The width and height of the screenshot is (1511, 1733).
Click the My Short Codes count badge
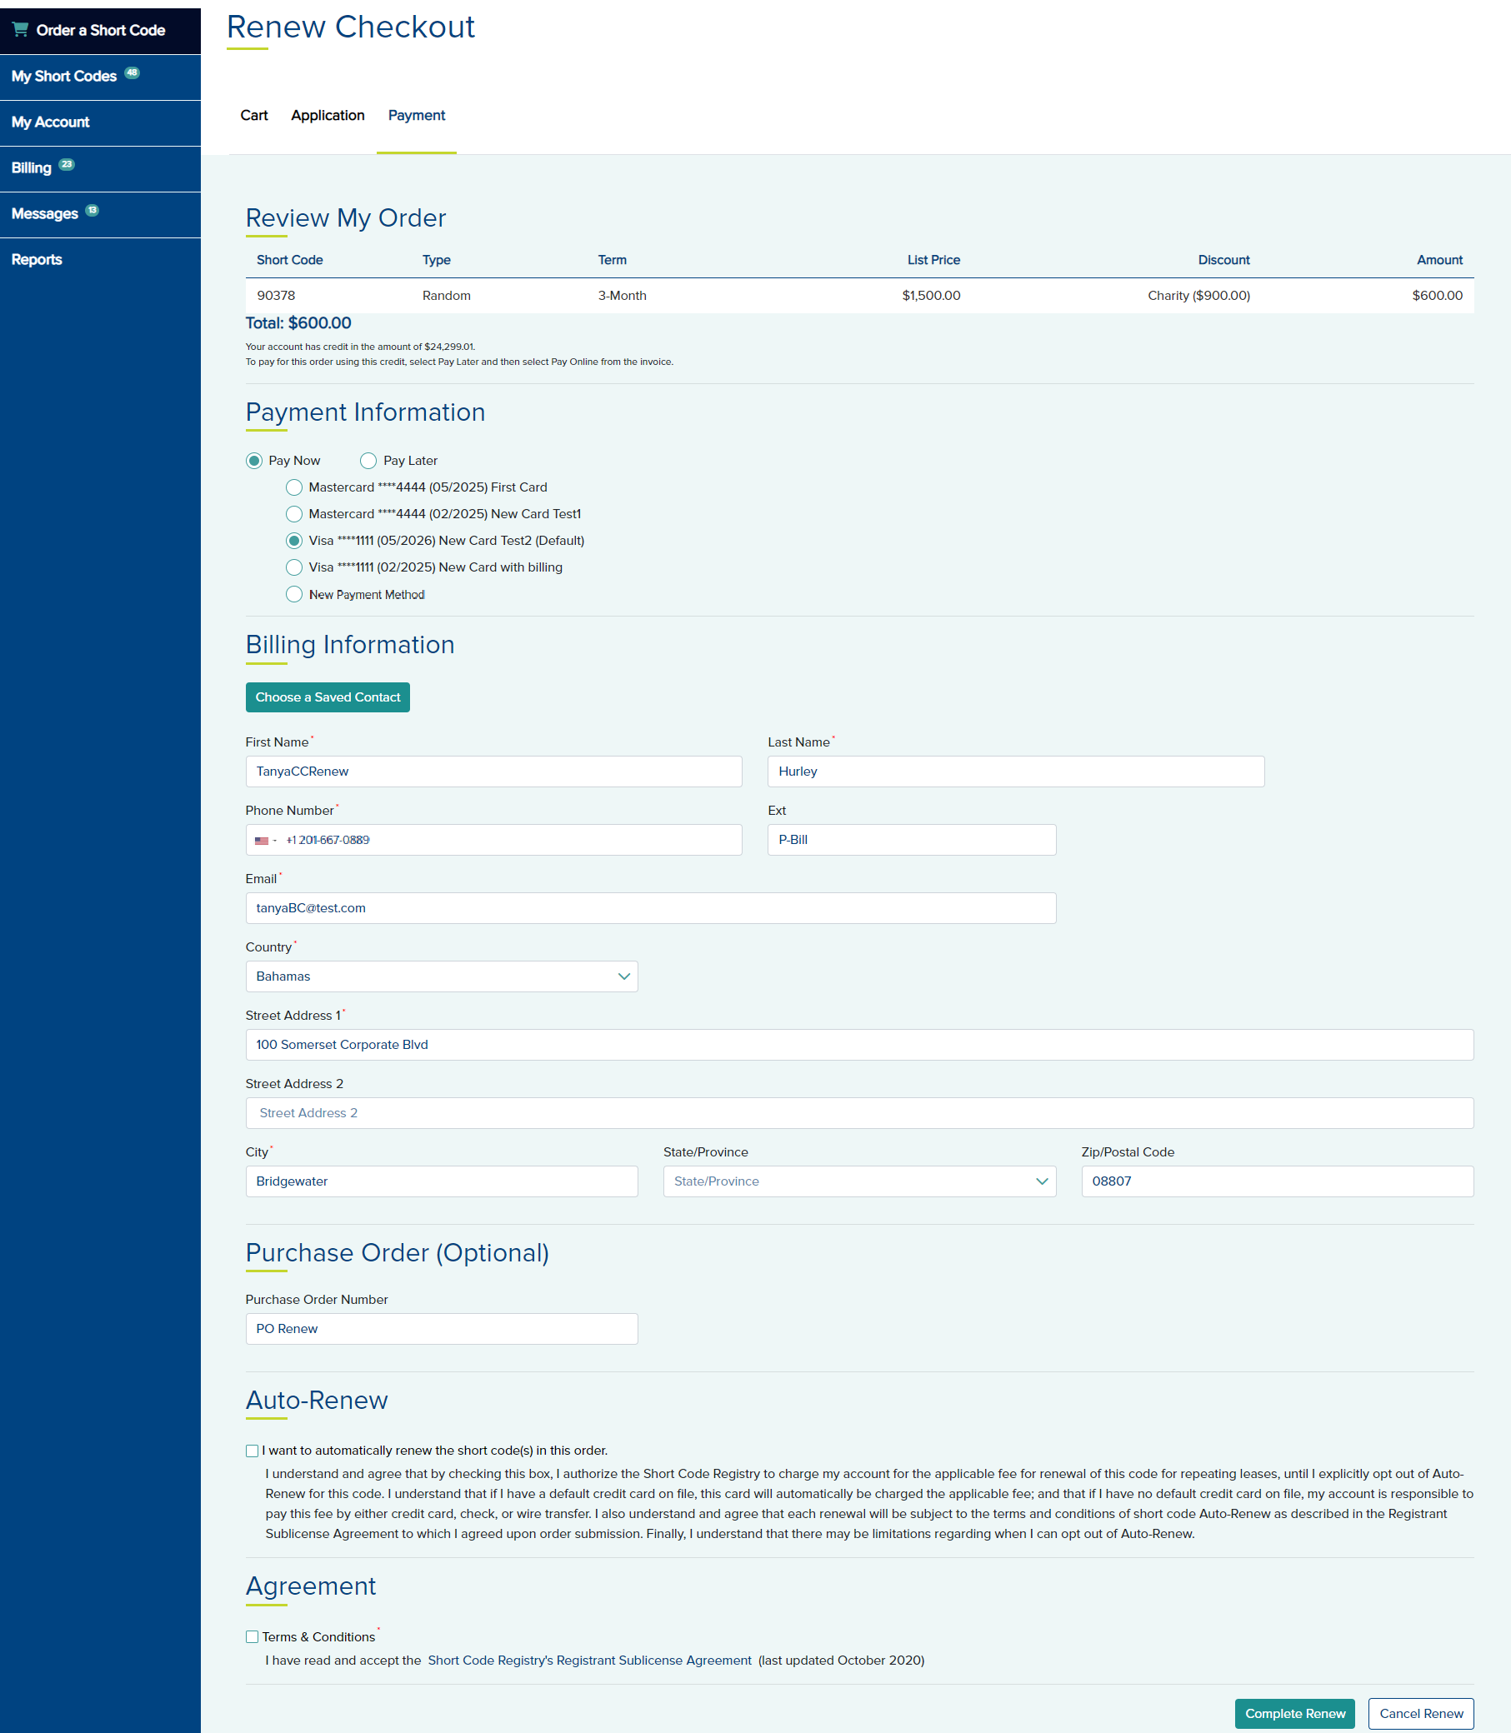[x=133, y=72]
